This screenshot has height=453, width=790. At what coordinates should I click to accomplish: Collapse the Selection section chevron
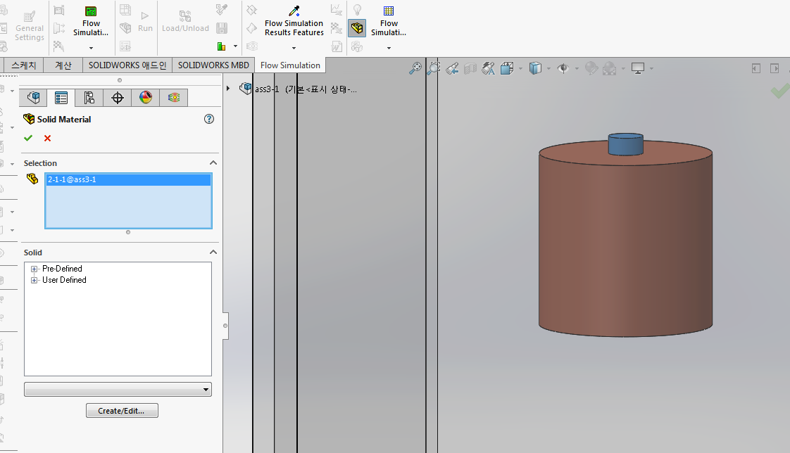tap(213, 162)
